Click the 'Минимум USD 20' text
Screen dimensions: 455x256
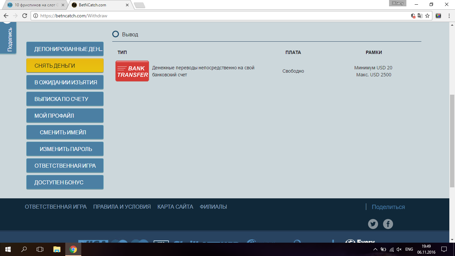pos(373,68)
